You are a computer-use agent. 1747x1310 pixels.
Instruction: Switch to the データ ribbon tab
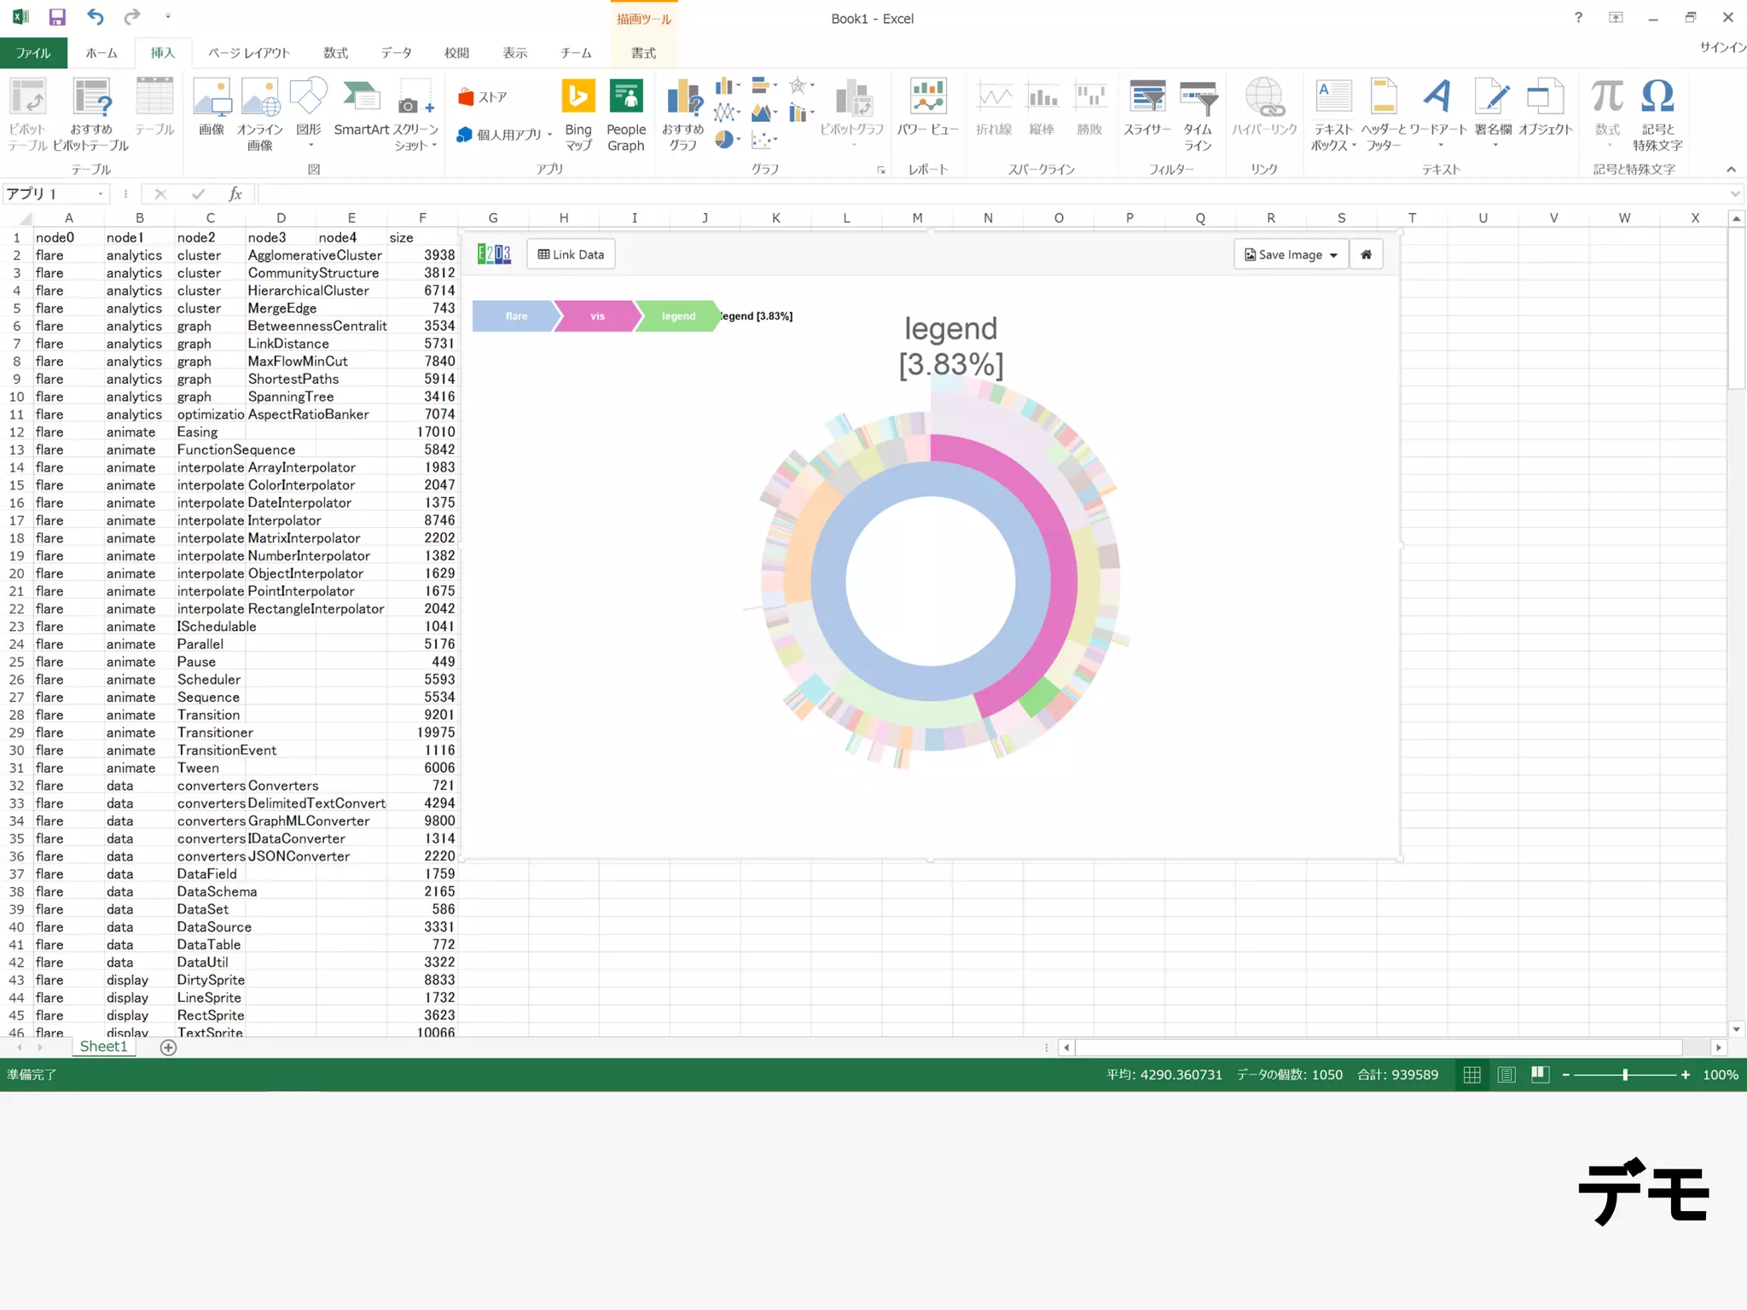pyautogui.click(x=396, y=53)
